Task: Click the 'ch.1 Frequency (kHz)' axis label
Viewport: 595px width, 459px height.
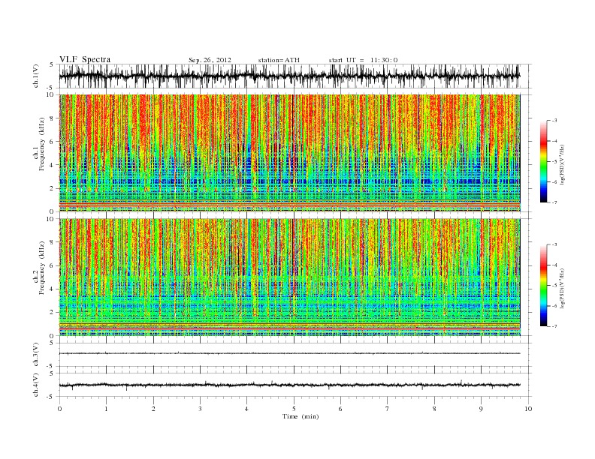Action: coord(38,144)
